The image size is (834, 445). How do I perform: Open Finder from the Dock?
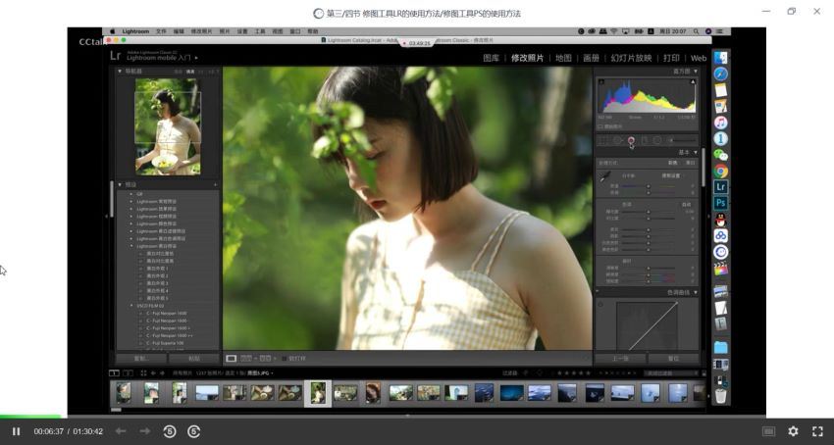pos(721,58)
